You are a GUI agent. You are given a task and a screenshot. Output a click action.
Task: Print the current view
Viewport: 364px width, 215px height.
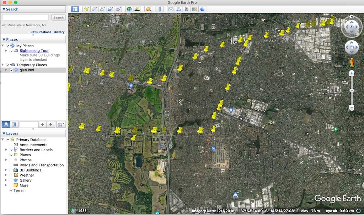[178, 9]
